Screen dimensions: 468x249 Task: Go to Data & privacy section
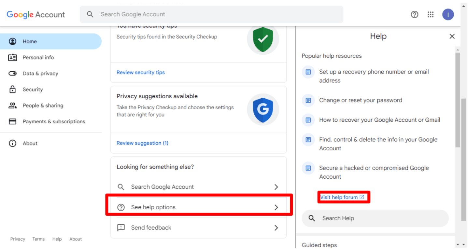(40, 74)
